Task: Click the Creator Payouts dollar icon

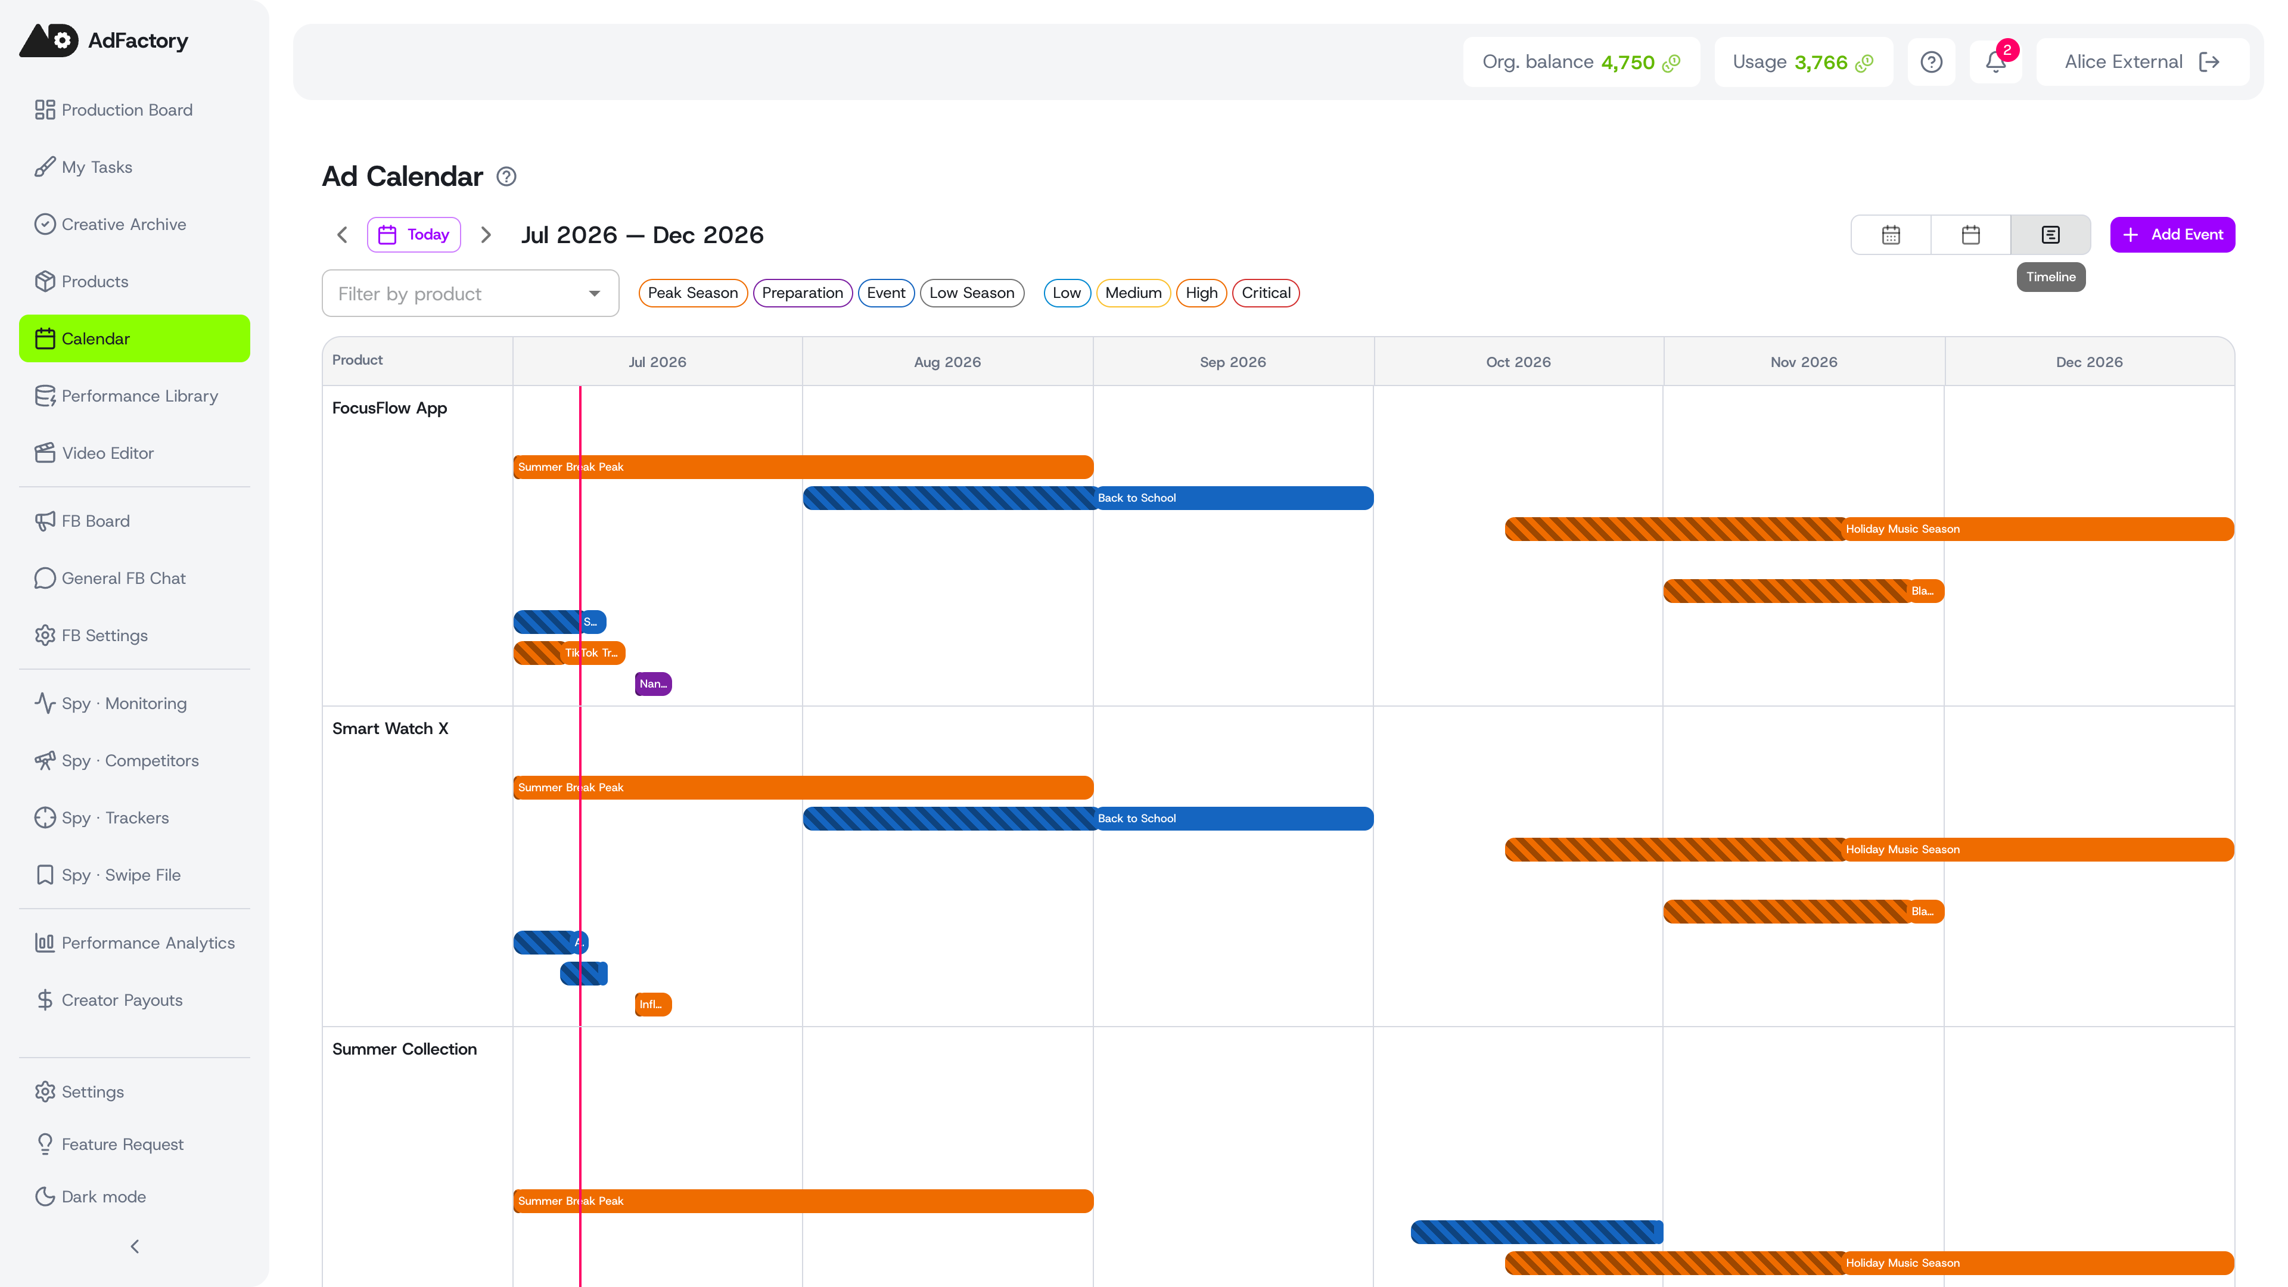Action: click(x=45, y=1000)
